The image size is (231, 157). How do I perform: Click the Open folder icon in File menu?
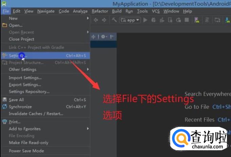tap(4, 25)
